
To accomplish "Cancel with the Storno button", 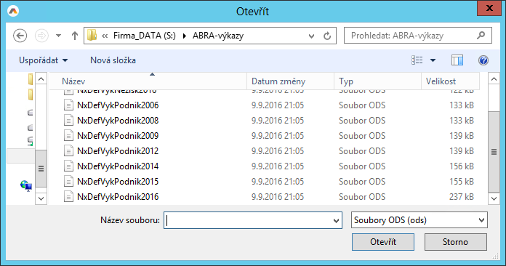I will click(455, 242).
